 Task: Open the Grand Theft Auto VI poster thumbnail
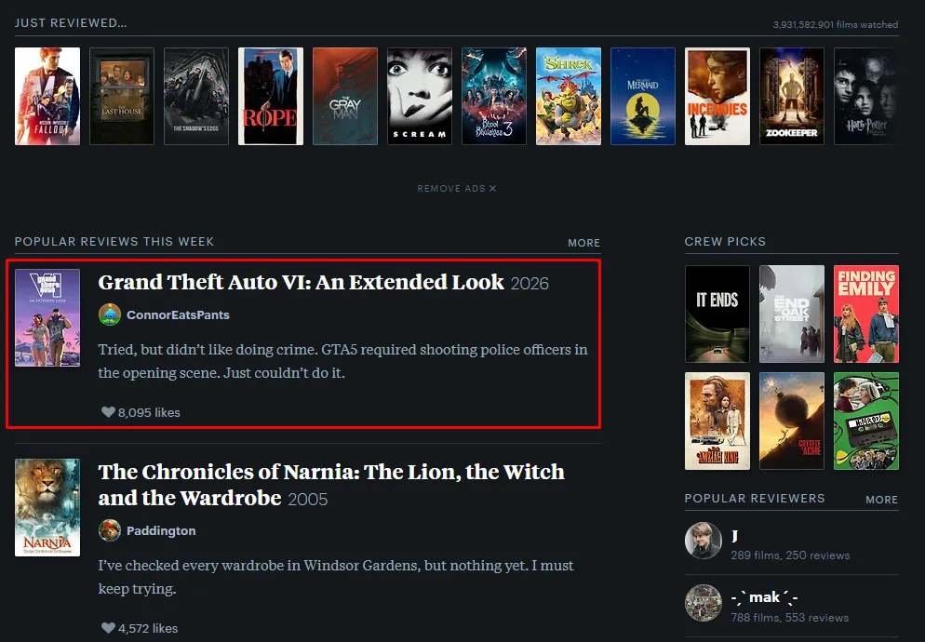click(47, 317)
